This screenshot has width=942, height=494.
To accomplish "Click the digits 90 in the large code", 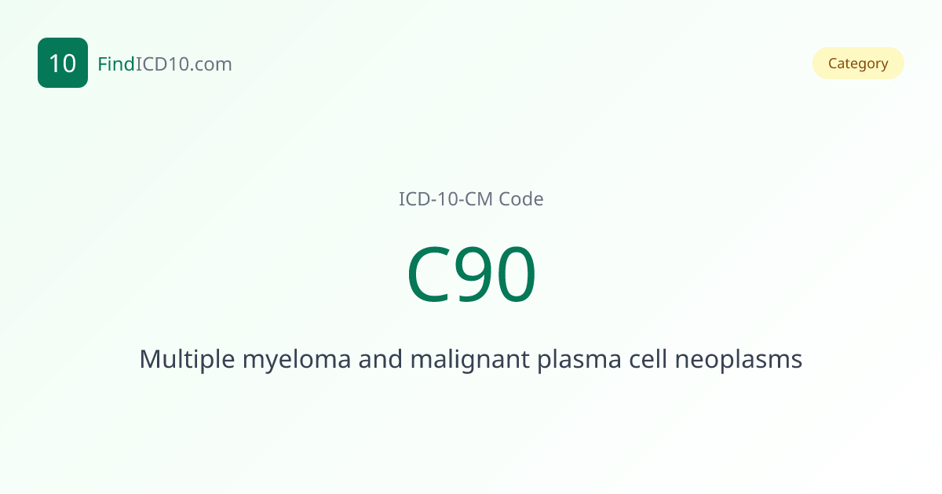I will [x=496, y=276].
